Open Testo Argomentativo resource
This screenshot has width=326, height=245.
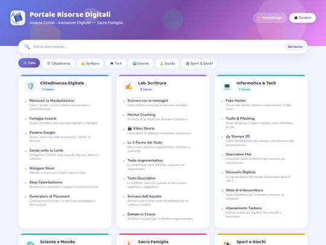pos(163,165)
